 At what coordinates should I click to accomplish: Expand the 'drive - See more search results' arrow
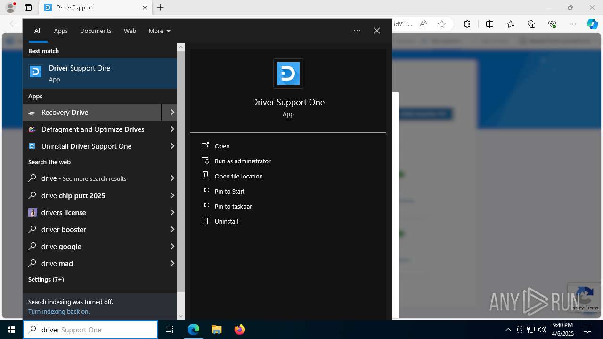(x=172, y=178)
